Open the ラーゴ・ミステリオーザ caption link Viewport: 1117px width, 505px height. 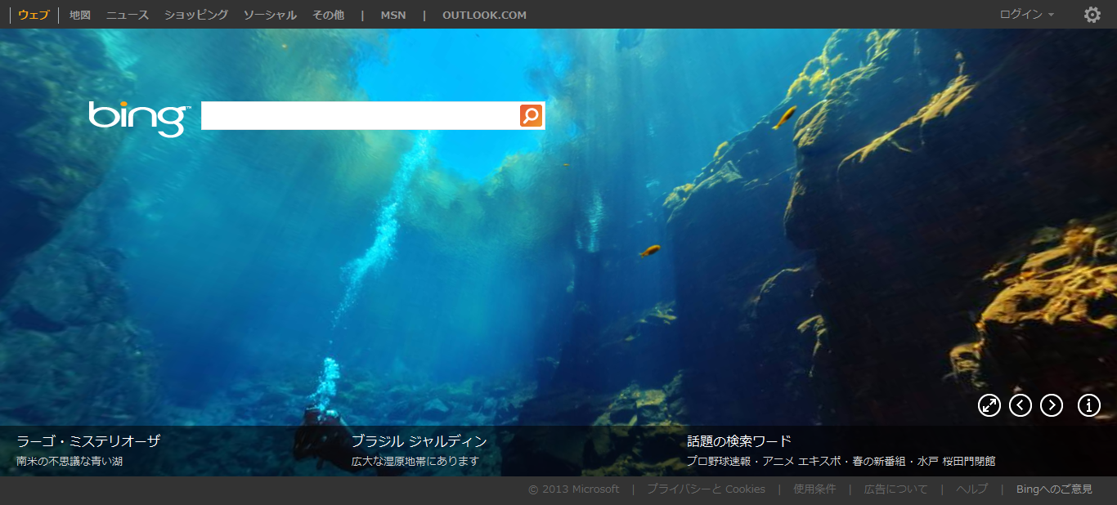click(88, 441)
